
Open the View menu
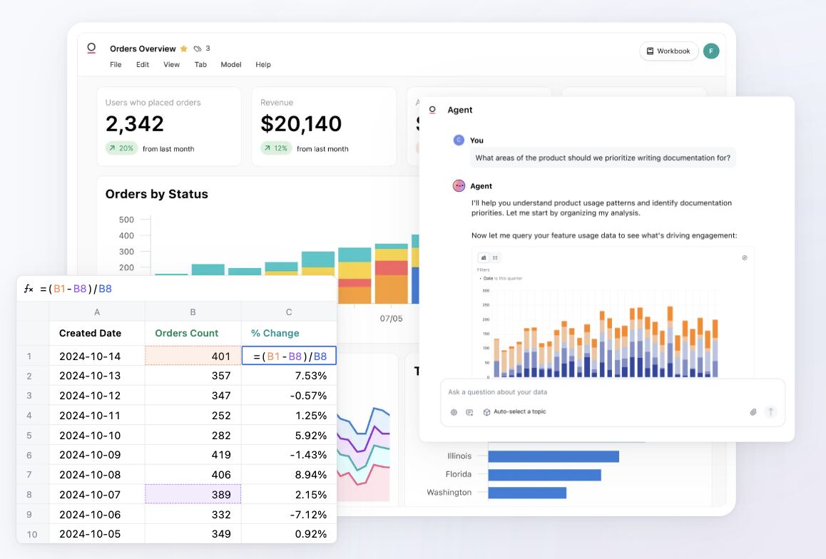point(172,65)
